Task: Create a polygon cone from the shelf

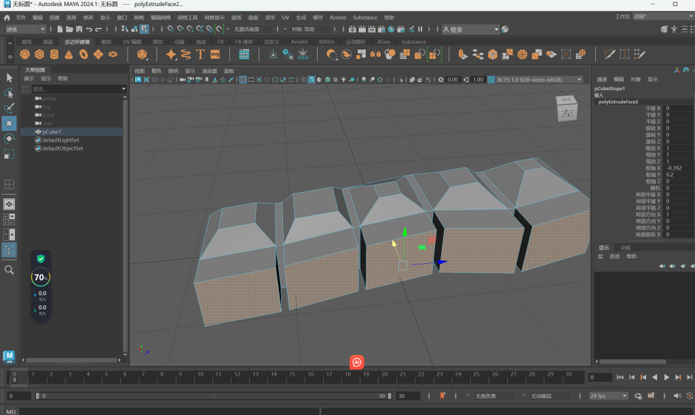Action: click(69, 54)
